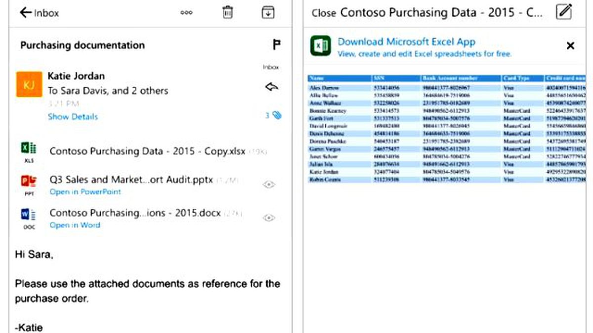The height and width of the screenshot is (333, 593).
Task: Reply all using the arrow icon
Action: coord(272,87)
